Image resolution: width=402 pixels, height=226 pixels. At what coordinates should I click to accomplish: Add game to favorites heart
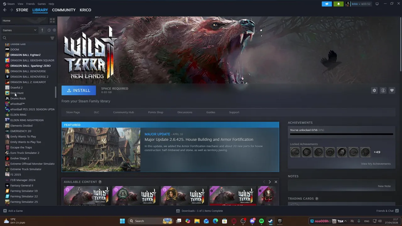pos(392,90)
